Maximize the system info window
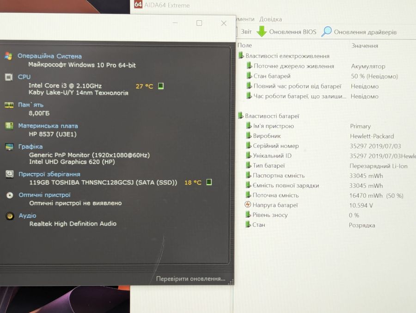 199,23
